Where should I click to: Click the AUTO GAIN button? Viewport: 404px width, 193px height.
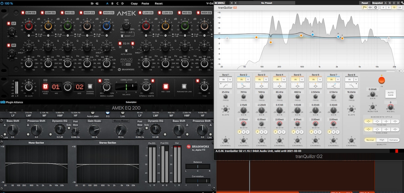coord(390,94)
